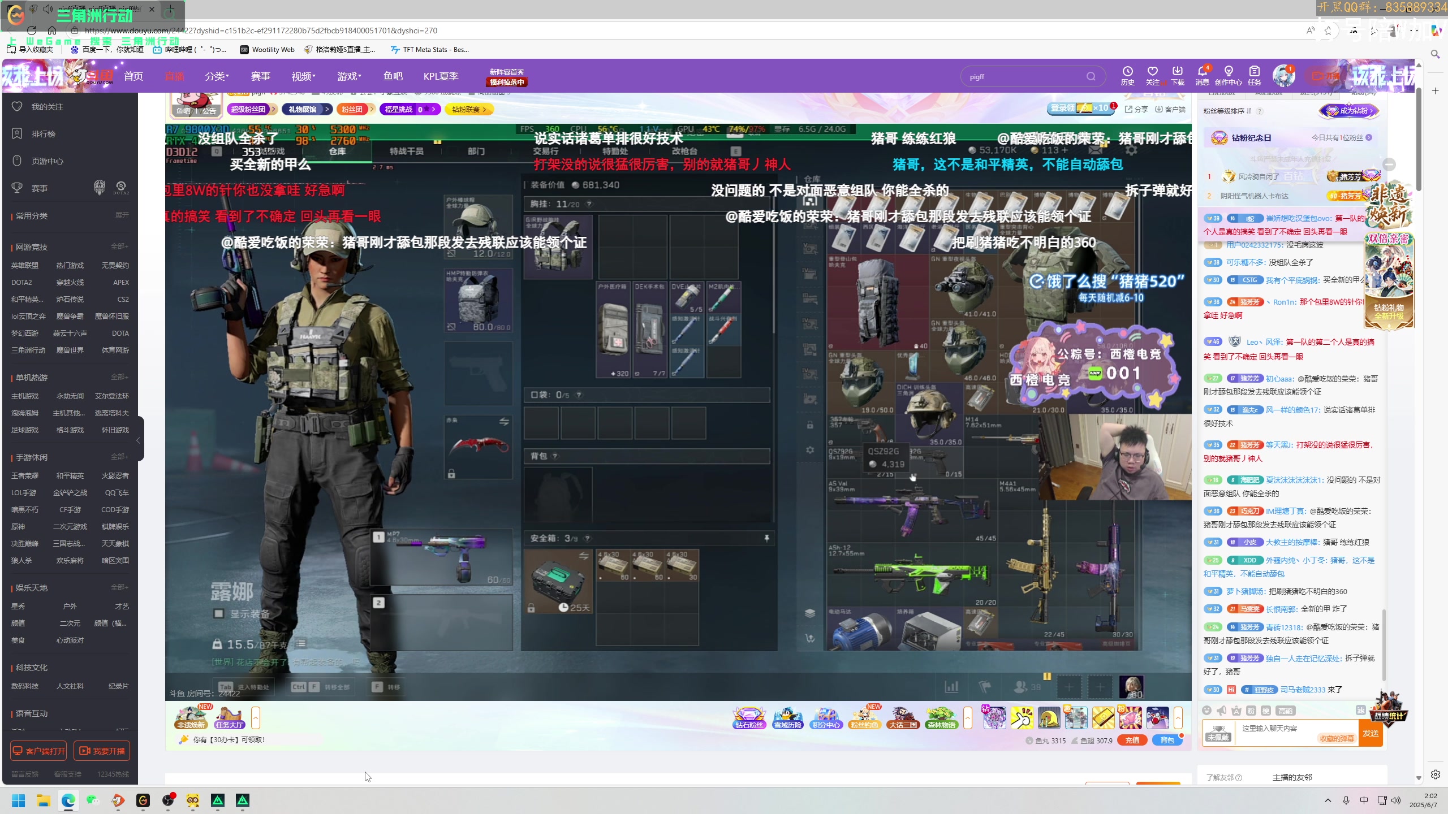The height and width of the screenshot is (814, 1448).
Task: Open the 任务大厅 activity icon
Action: (x=230, y=718)
